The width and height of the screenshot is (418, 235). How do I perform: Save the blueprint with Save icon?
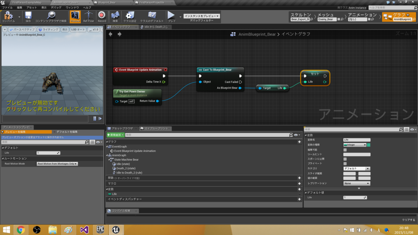28,17
